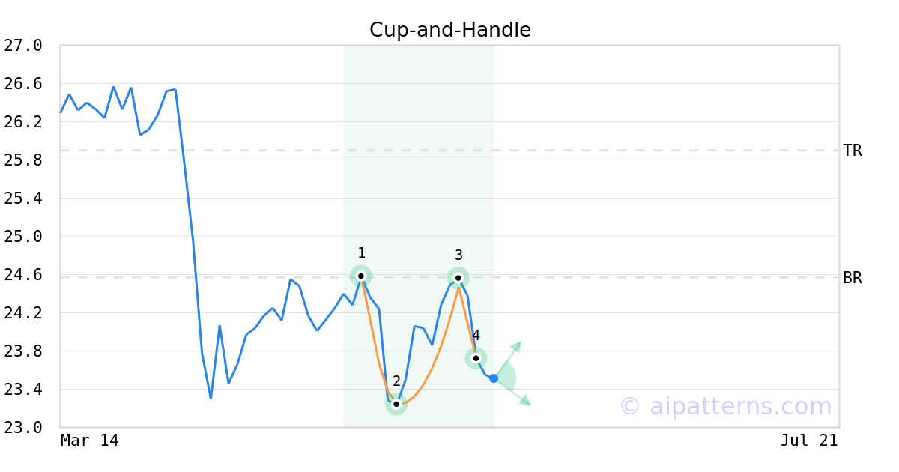
Task: Click the number 3 label above second peak
Action: tap(458, 255)
